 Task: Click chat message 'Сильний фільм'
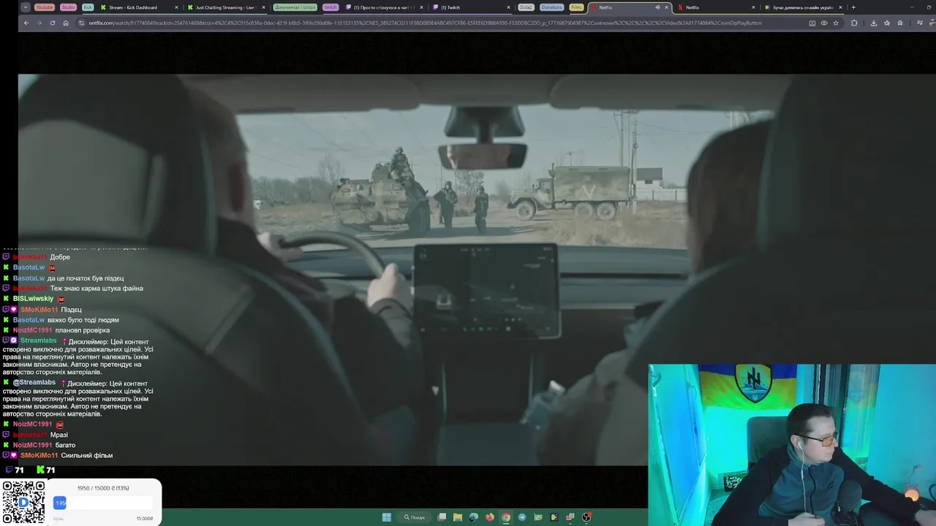point(87,455)
